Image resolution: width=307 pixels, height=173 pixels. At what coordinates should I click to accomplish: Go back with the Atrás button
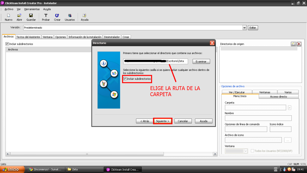[145, 121]
